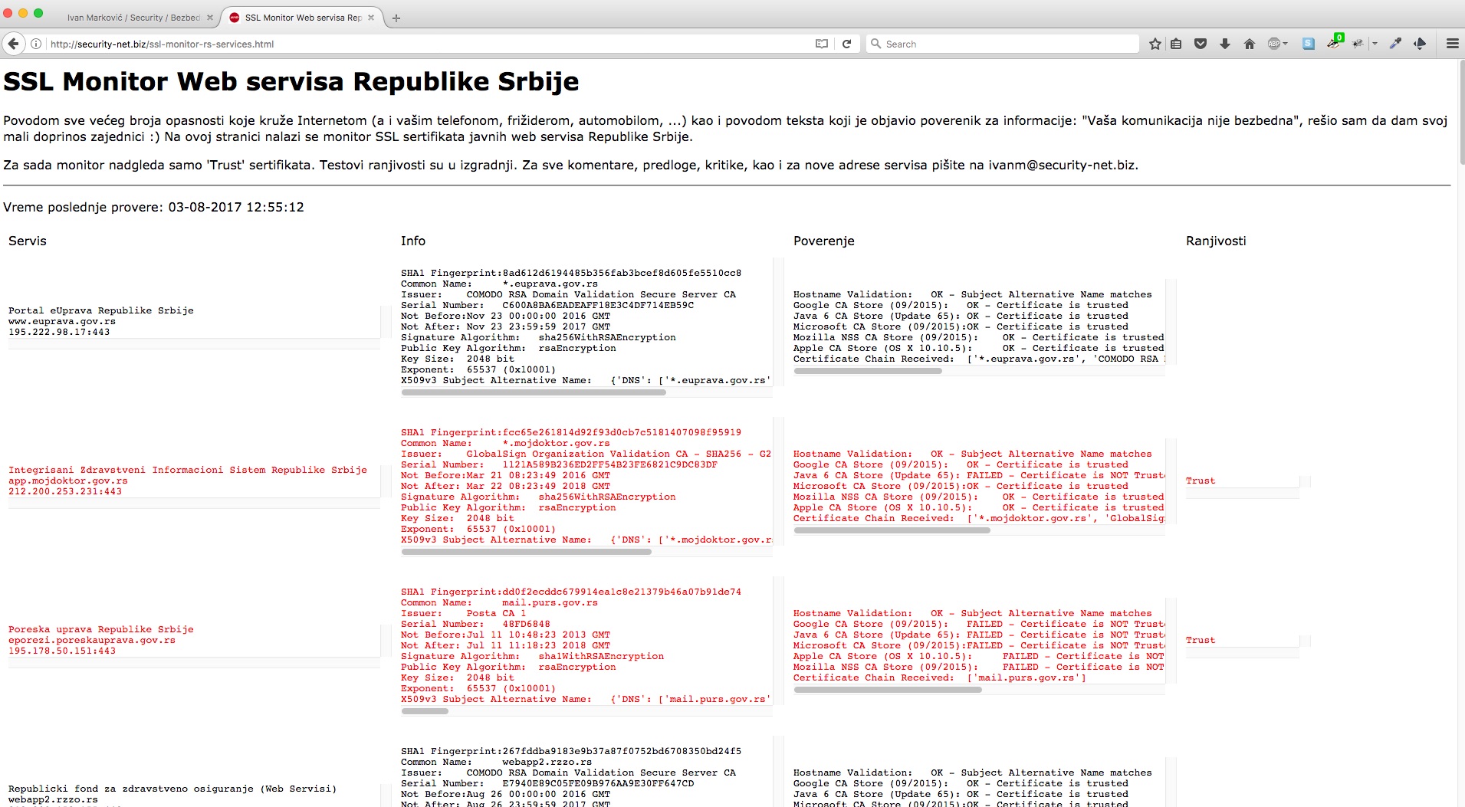The height and width of the screenshot is (807, 1465).
Task: Click 'Java 6 CA Store' FAILED line in mojdoktor row
Action: click(x=979, y=475)
